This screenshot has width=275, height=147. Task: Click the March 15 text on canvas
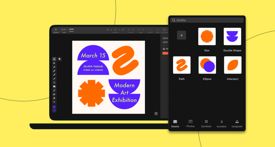click(x=93, y=56)
